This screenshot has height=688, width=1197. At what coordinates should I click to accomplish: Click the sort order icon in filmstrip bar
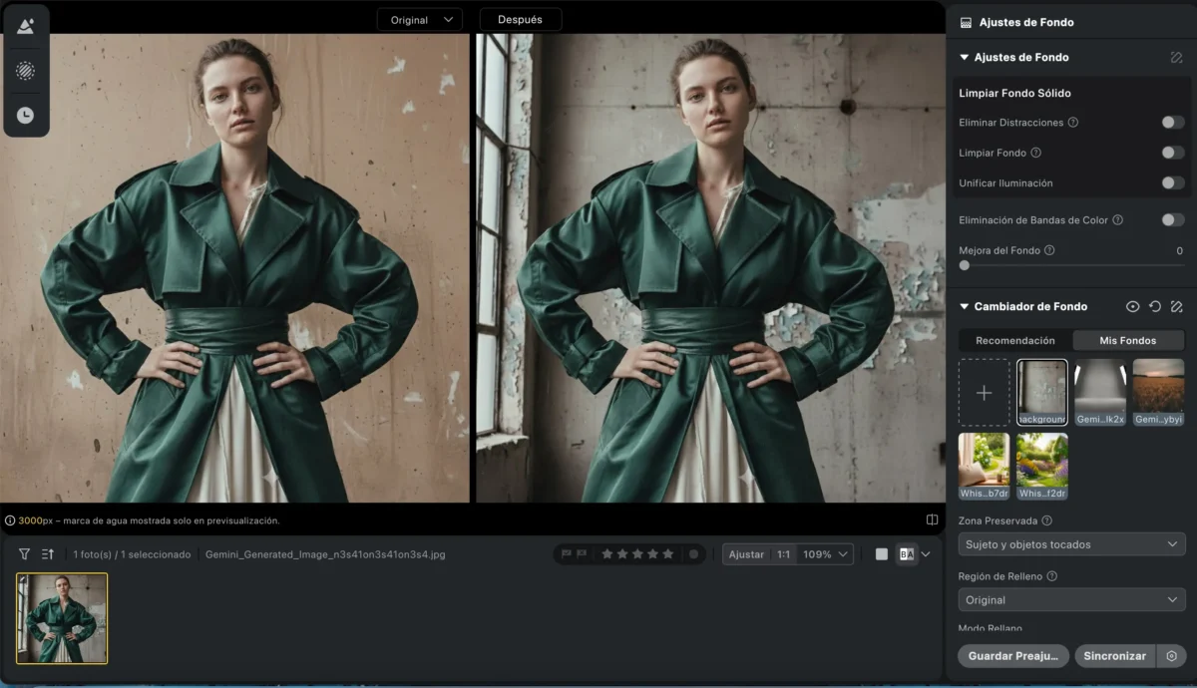48,554
